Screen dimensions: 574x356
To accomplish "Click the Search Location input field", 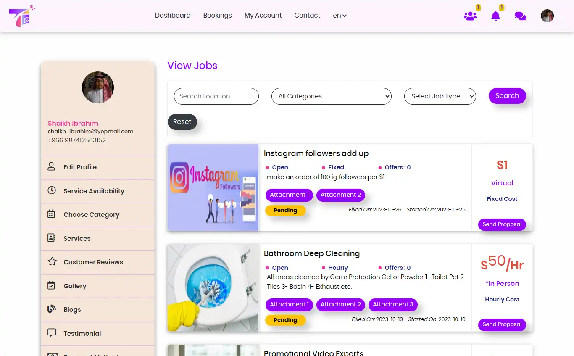I will (216, 96).
